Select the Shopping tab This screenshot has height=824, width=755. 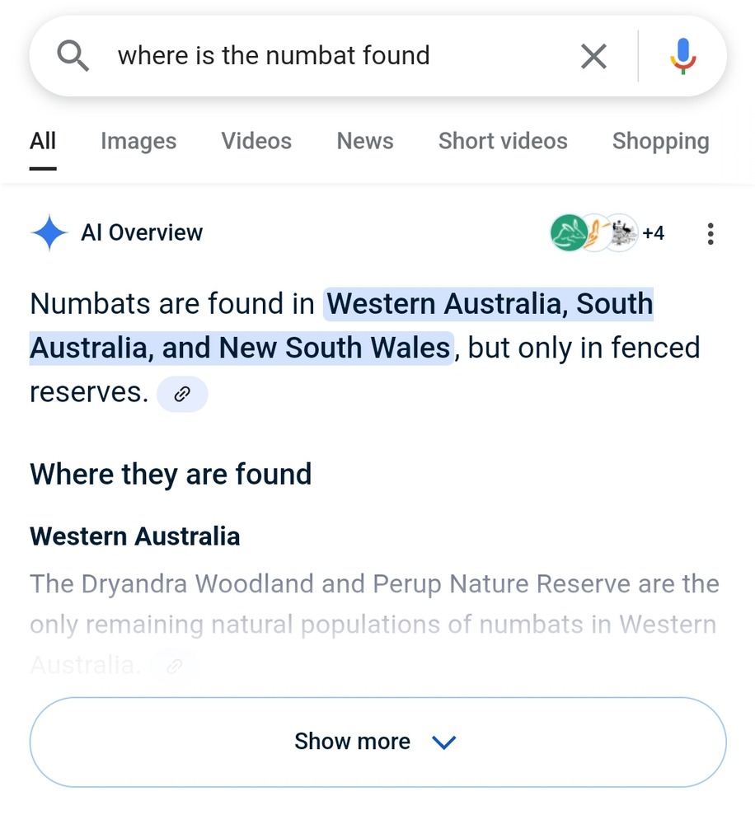point(661,141)
